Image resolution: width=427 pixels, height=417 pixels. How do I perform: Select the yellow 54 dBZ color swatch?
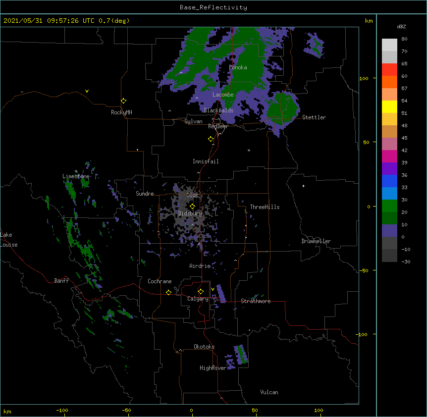click(x=389, y=106)
